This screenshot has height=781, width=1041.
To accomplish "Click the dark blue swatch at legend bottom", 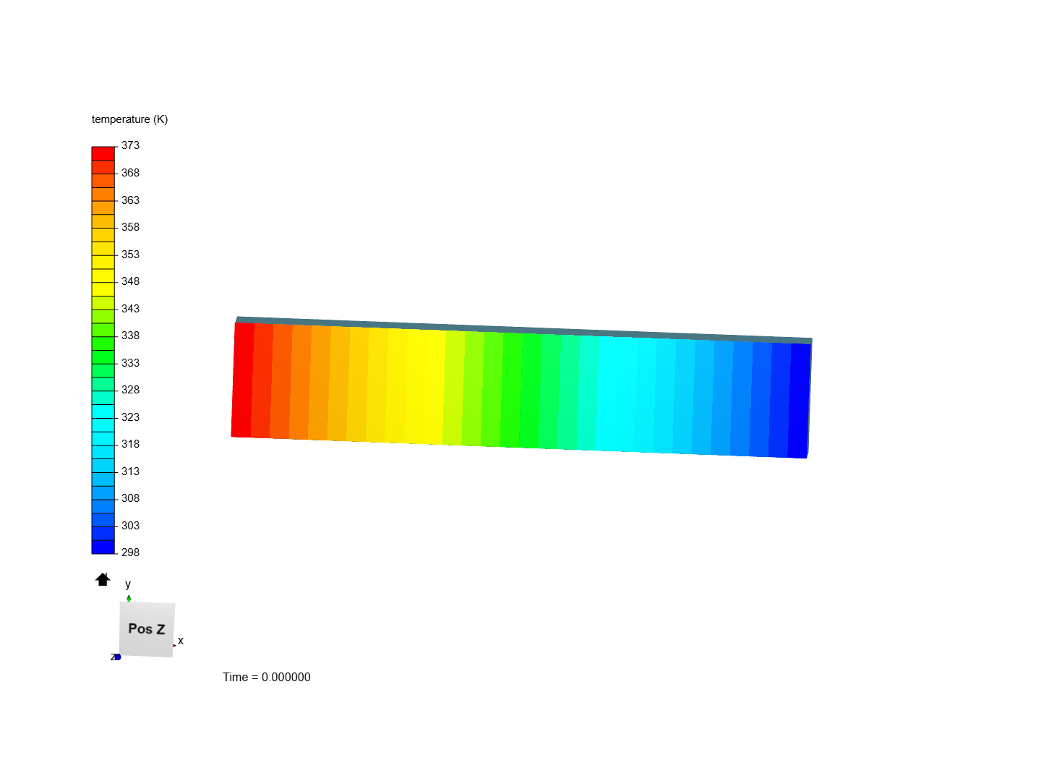I will click(x=103, y=547).
